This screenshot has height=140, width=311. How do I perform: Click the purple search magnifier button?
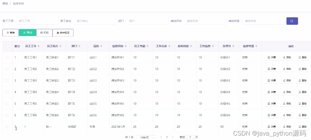[292, 21]
